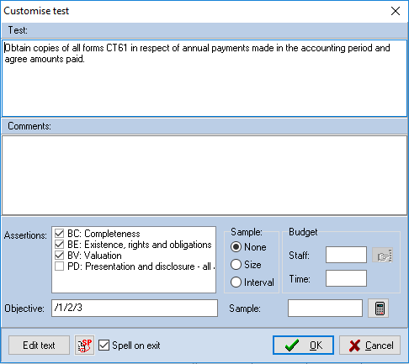409x364 pixels.
Task: Check PD: Presentation and disclosure assertion
Action: [59, 266]
